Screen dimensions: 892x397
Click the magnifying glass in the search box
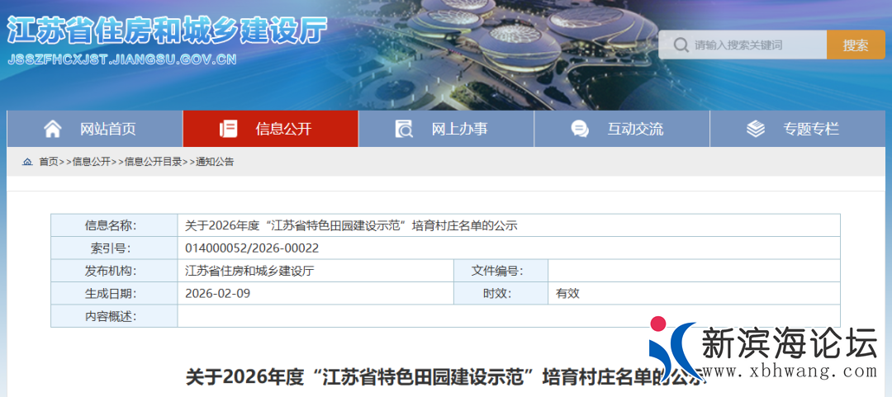(681, 45)
